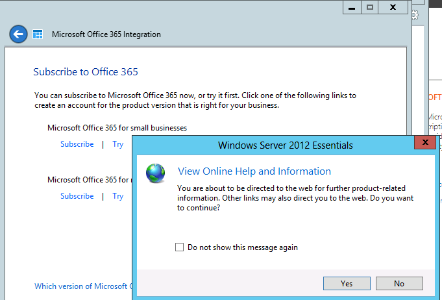Open the settings gear behind the wizard window
This screenshot has height=300, width=442.
tap(415, 15)
